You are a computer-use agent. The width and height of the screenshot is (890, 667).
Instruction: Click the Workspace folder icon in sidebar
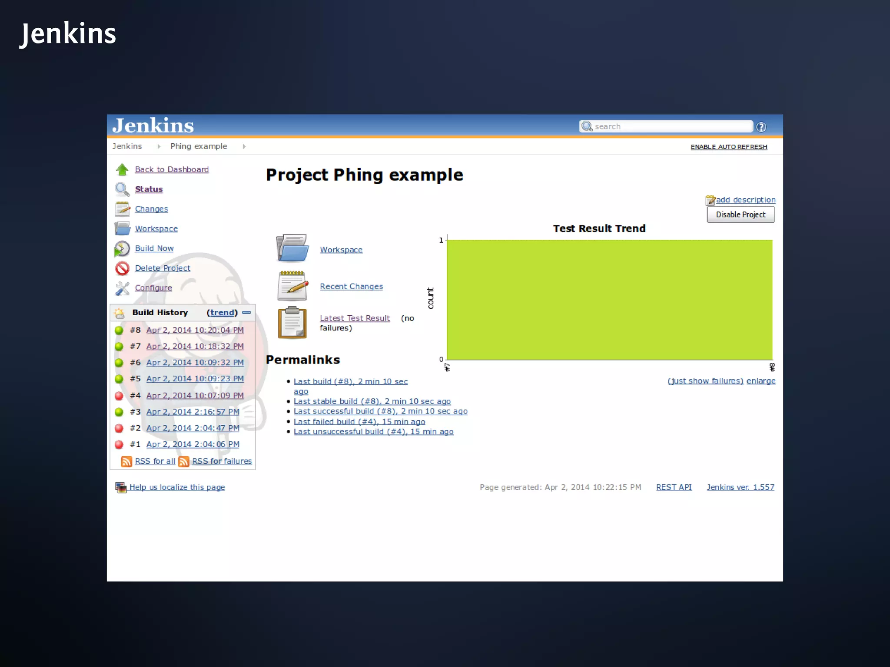(122, 228)
